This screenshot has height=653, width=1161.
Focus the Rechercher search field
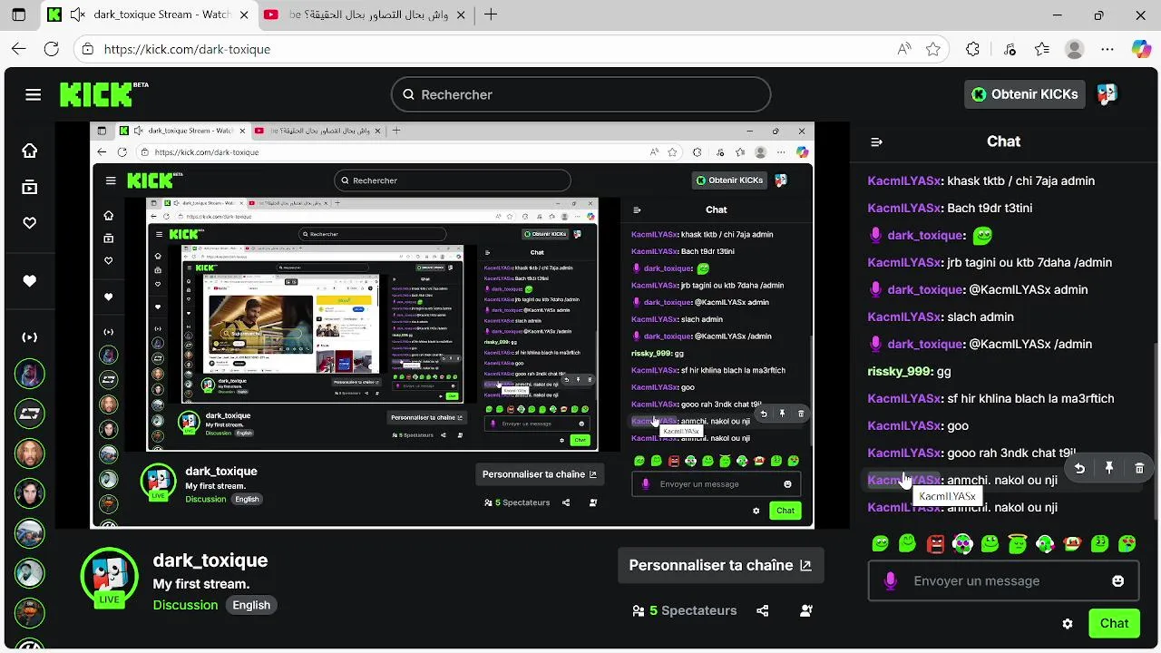[x=580, y=94]
